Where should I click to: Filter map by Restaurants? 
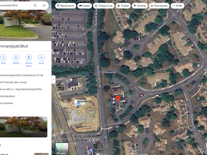[x=66, y=6]
